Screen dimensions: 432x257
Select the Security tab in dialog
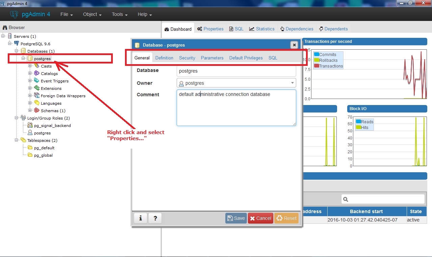coord(187,58)
